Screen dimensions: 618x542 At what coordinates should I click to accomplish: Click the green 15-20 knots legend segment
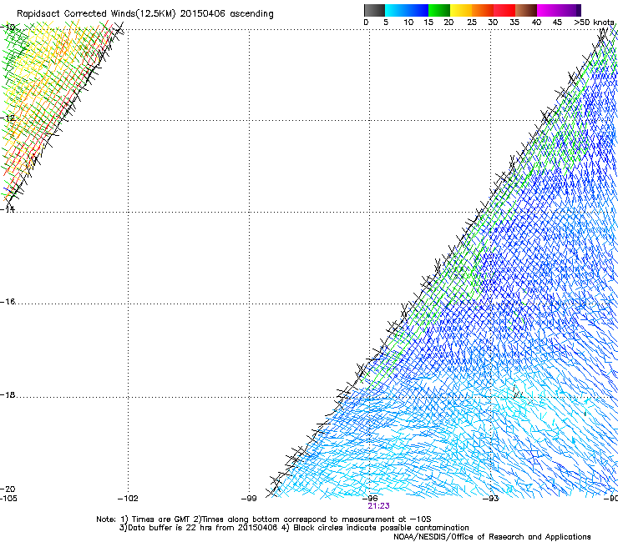pos(439,10)
